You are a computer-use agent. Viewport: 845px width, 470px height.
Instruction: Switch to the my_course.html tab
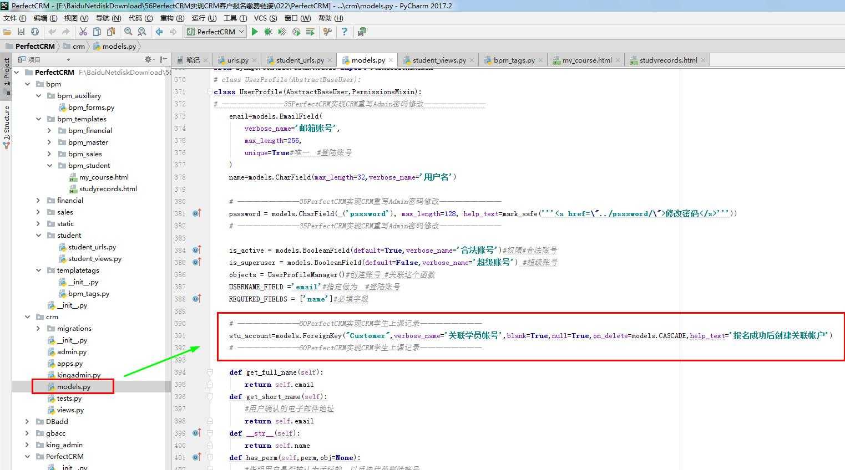(586, 60)
